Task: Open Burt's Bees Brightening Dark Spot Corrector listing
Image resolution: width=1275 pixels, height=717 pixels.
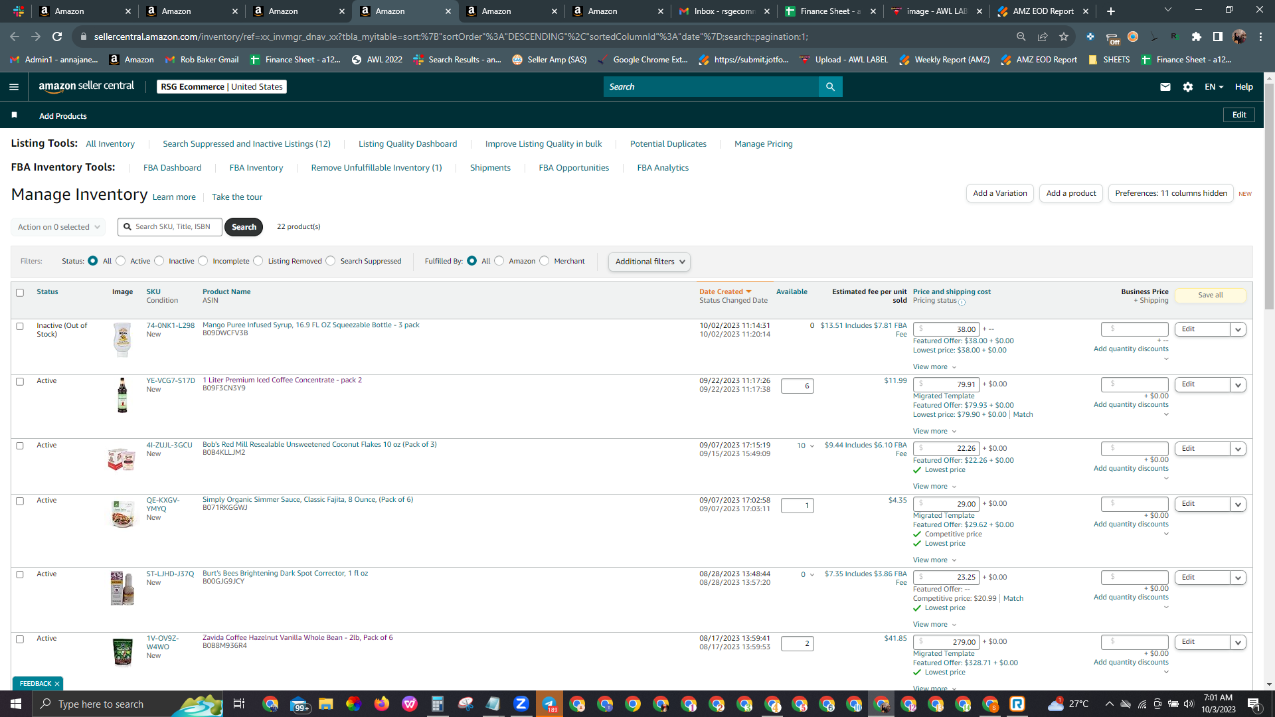Action: click(285, 574)
